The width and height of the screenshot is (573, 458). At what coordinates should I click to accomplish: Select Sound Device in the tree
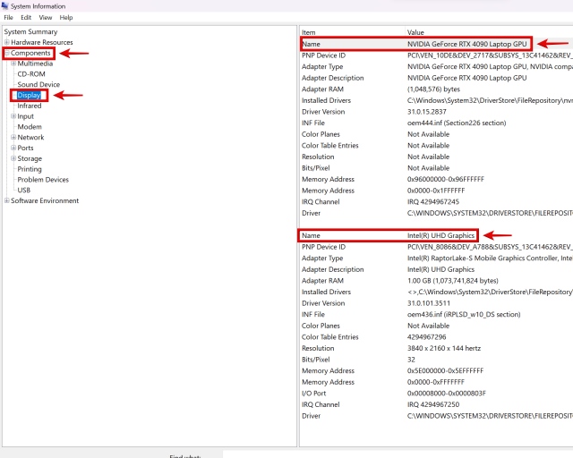click(38, 84)
